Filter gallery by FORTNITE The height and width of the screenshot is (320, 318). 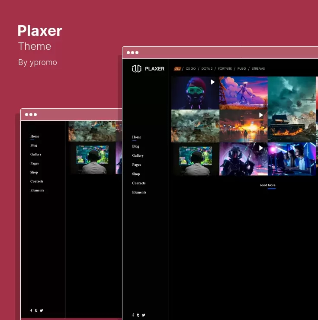click(x=225, y=68)
